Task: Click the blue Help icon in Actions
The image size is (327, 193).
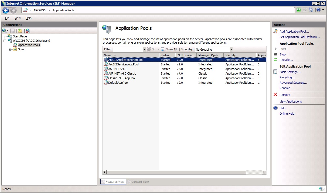Action: pyautogui.click(x=275, y=108)
